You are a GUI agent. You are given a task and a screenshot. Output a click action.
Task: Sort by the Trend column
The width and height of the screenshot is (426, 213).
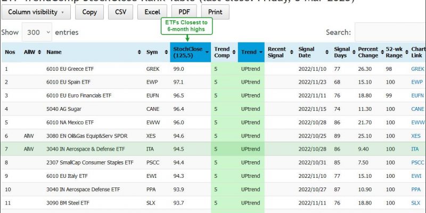coord(251,52)
